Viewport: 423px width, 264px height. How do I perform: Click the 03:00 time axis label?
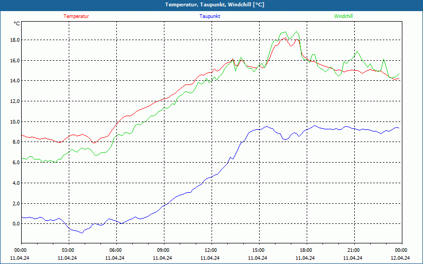[x=68, y=250]
